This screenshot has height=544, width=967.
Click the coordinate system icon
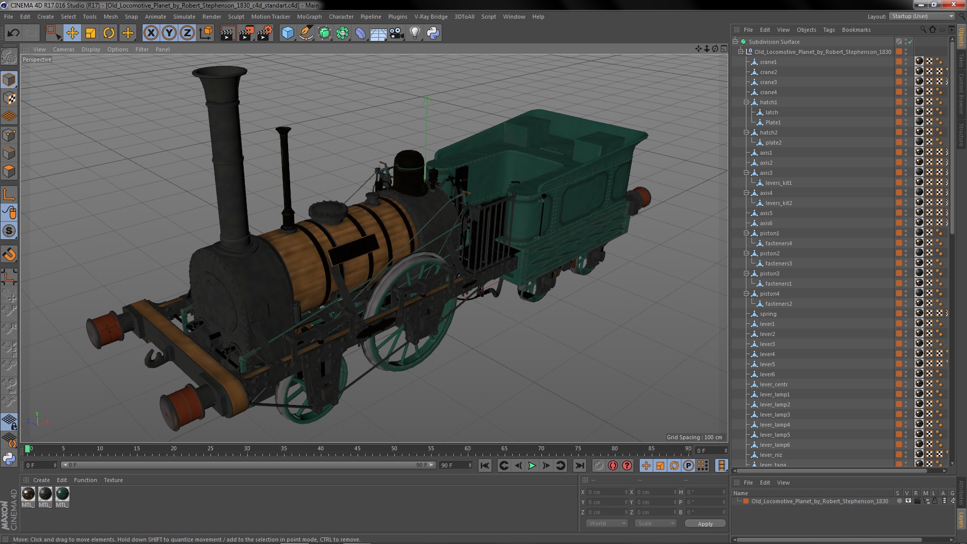coord(206,33)
